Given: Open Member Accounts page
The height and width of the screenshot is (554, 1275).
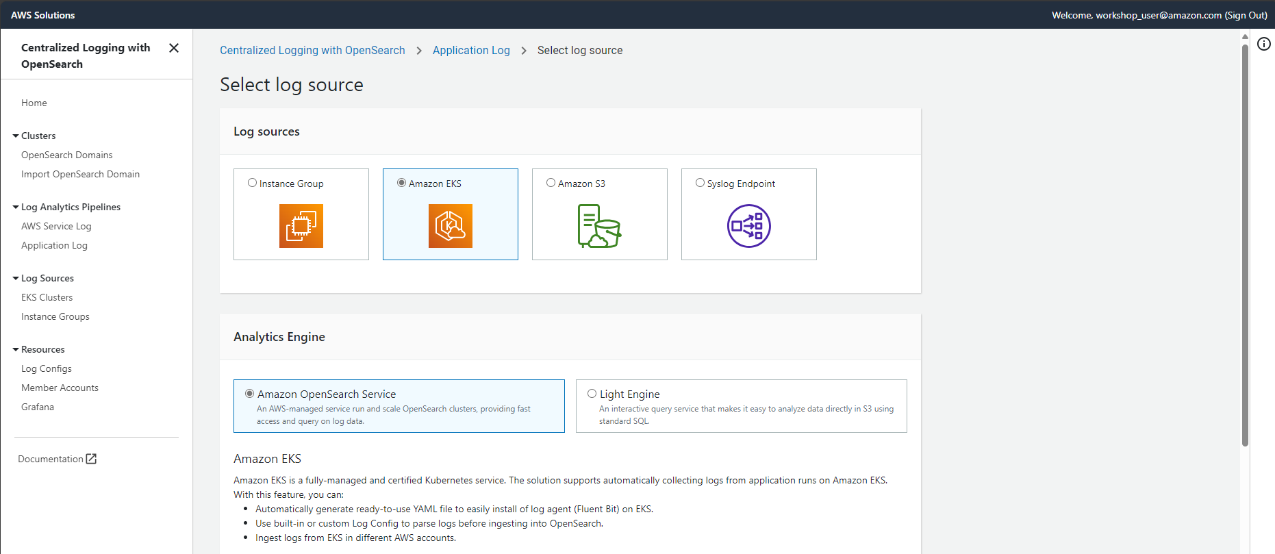Looking at the screenshot, I should click(x=60, y=388).
